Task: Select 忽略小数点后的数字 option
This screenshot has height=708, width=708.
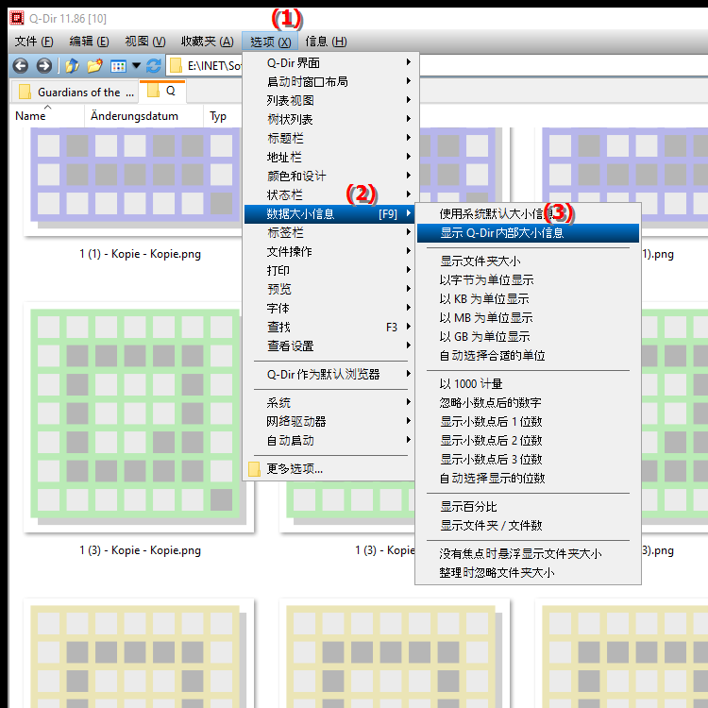Action: point(528,403)
